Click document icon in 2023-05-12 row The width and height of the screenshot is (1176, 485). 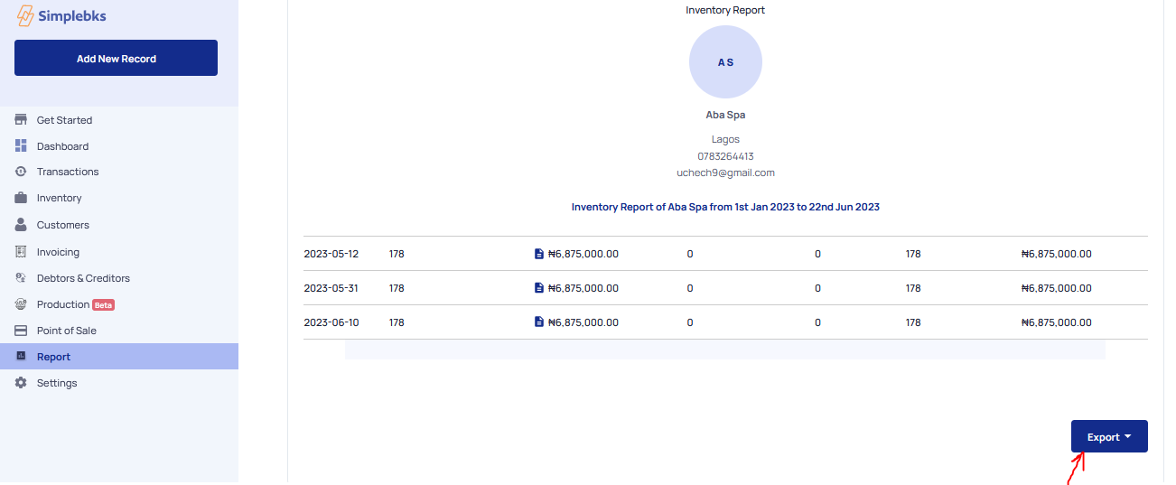[539, 254]
